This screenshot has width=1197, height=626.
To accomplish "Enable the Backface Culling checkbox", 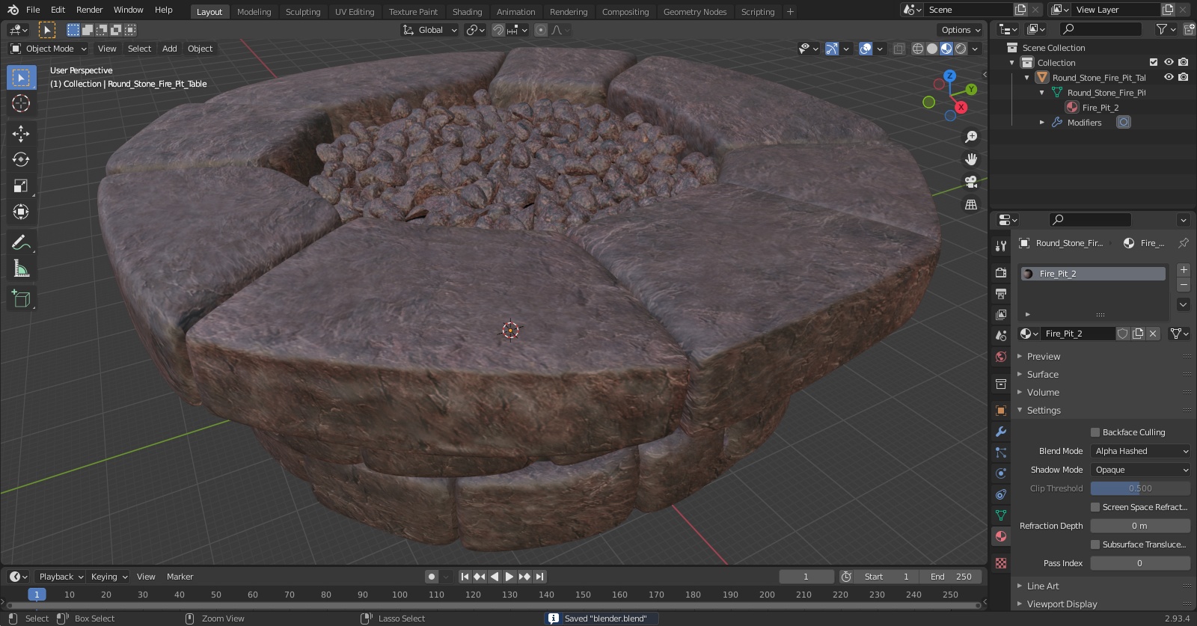I will tap(1095, 432).
